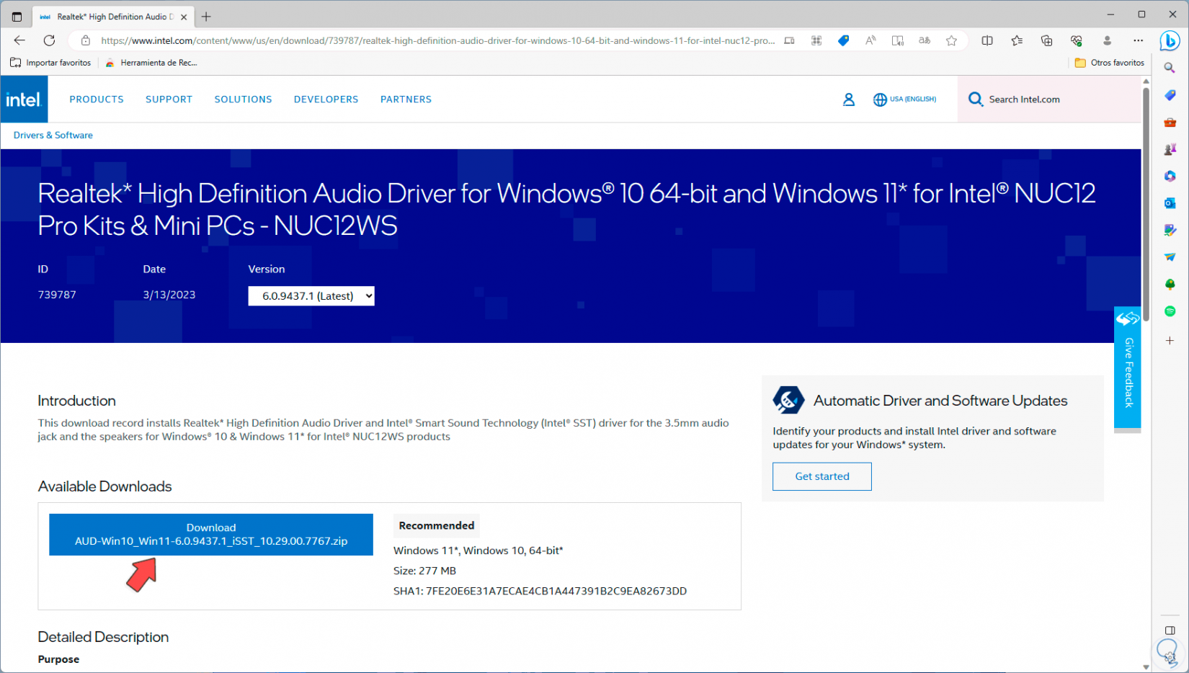Click the Search Intel.com field

pos(1049,99)
